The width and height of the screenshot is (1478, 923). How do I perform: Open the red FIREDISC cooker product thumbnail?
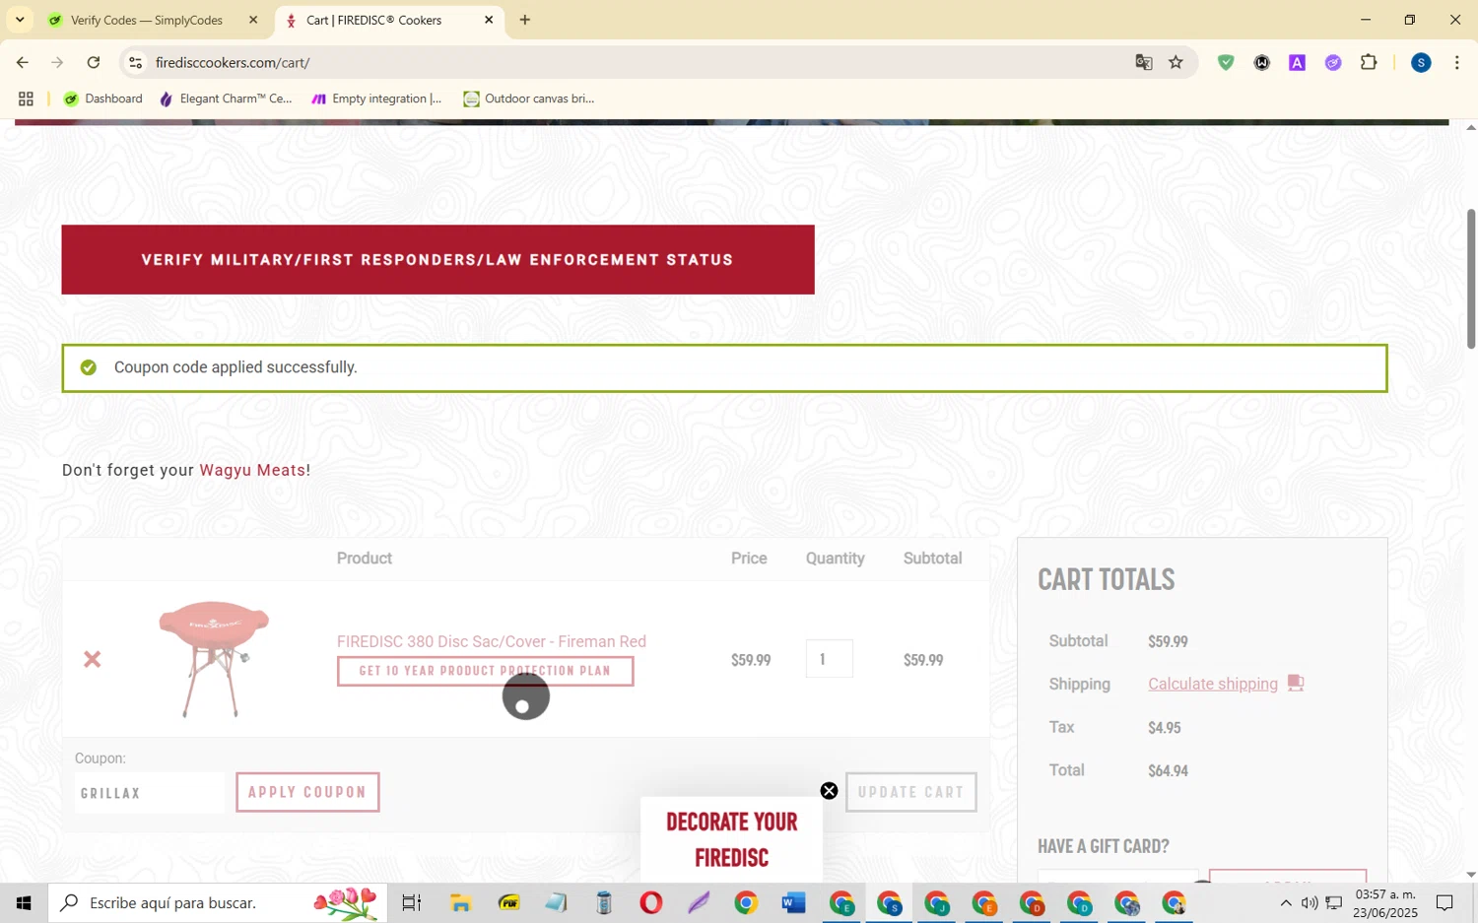(x=213, y=658)
